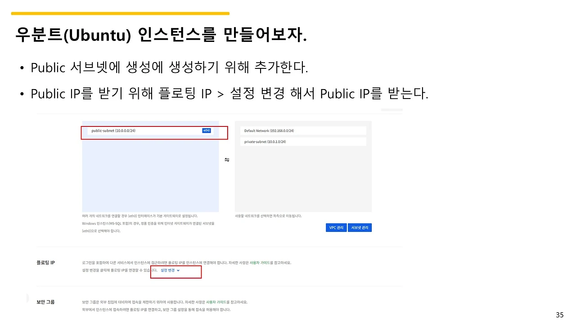Open the 설정 변경 dropdown for Floating IP
This screenshot has width=576, height=324.
168,270
